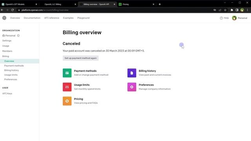Select Personal organization in sidebar
Viewport: 251px width, 141px height.
pyautogui.click(x=10, y=36)
